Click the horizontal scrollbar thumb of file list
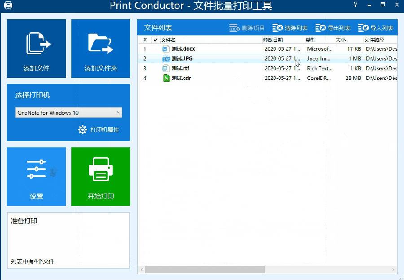The height and width of the screenshot is (280, 404). (x=205, y=270)
